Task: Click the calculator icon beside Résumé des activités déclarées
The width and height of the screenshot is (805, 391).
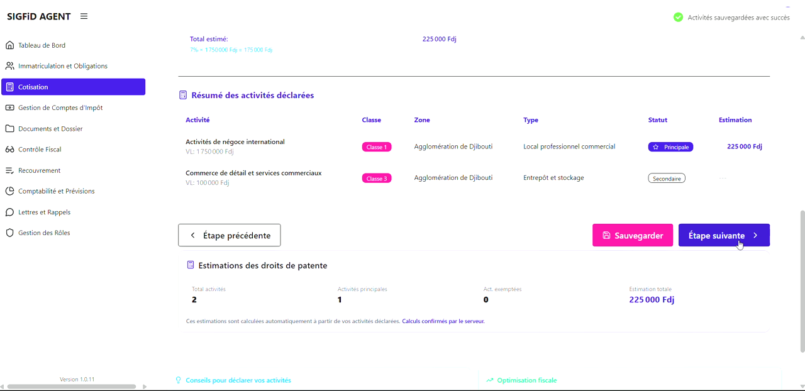Action: point(182,94)
